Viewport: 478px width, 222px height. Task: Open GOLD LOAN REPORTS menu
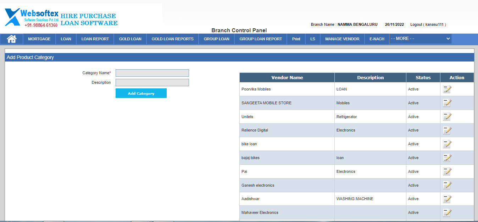click(x=173, y=39)
